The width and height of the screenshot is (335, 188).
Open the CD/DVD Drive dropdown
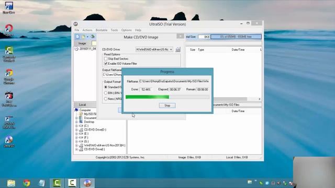pyautogui.click(x=171, y=50)
